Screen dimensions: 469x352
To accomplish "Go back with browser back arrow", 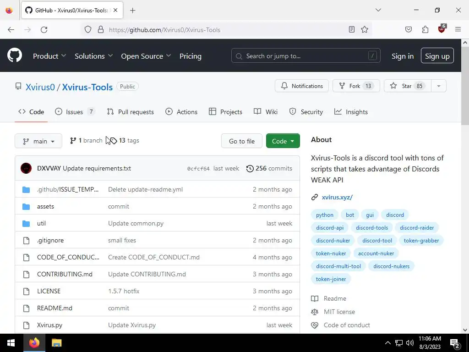I will tap(11, 30).
